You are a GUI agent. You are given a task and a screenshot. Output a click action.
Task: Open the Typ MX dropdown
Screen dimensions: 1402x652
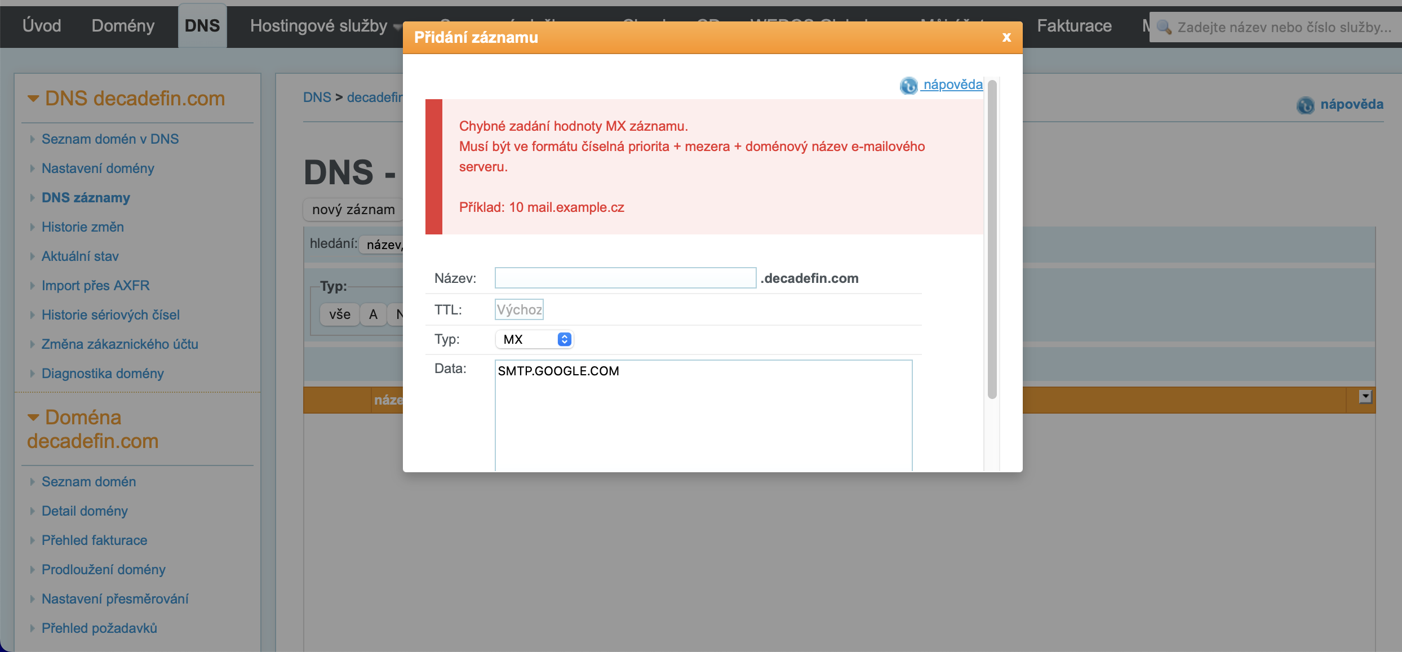click(535, 339)
